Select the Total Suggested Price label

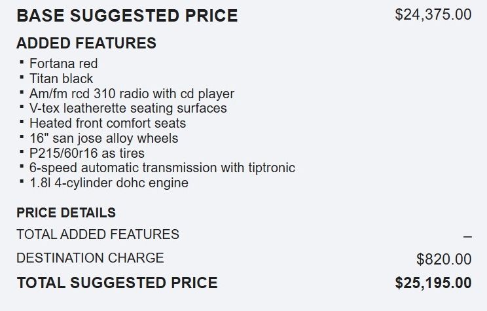click(x=117, y=283)
